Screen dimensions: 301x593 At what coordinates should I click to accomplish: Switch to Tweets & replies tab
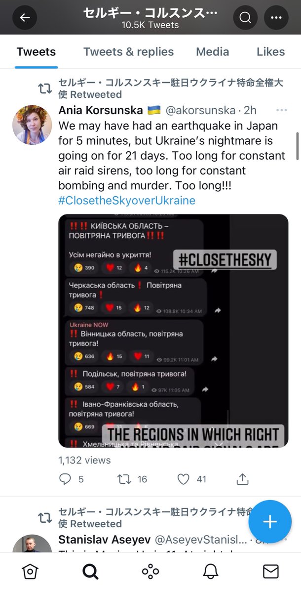pyautogui.click(x=128, y=52)
